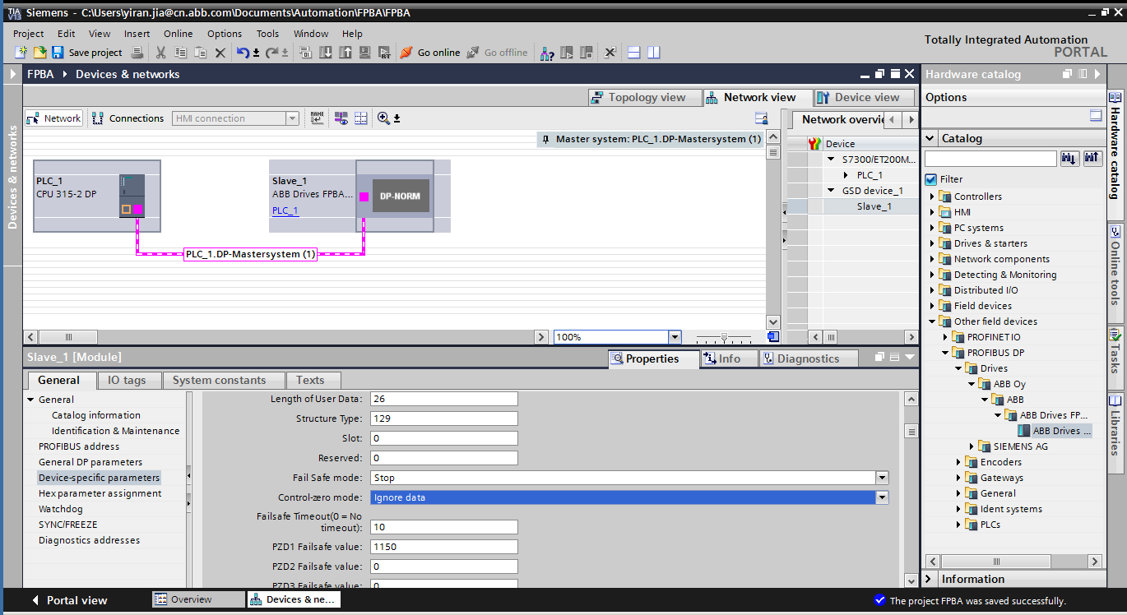Click the Cut scissors icon
The image size is (1127, 615).
[x=160, y=53]
